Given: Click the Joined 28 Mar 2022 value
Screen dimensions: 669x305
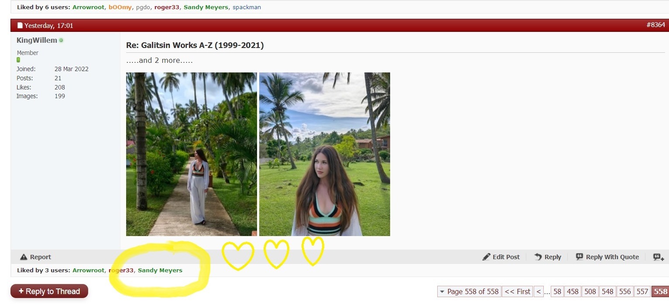Looking at the screenshot, I should point(72,69).
